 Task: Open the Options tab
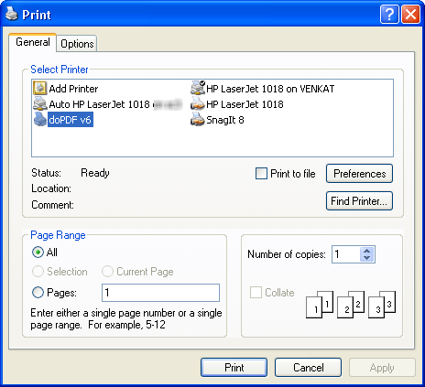tap(77, 44)
